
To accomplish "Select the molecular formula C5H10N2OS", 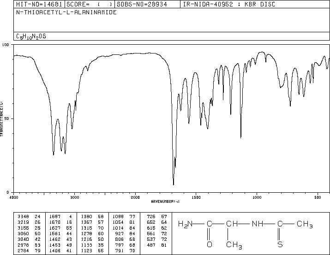I will [x=31, y=36].
